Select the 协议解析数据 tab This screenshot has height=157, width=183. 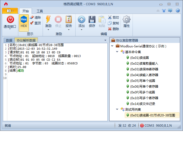[x=26, y=40]
